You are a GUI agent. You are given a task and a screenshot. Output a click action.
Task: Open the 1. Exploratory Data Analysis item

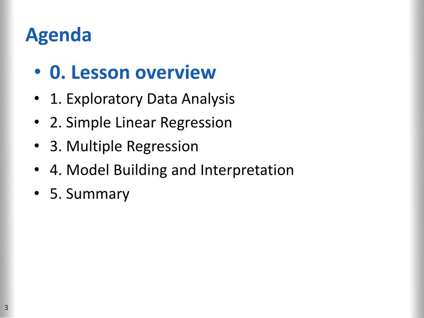point(142,99)
